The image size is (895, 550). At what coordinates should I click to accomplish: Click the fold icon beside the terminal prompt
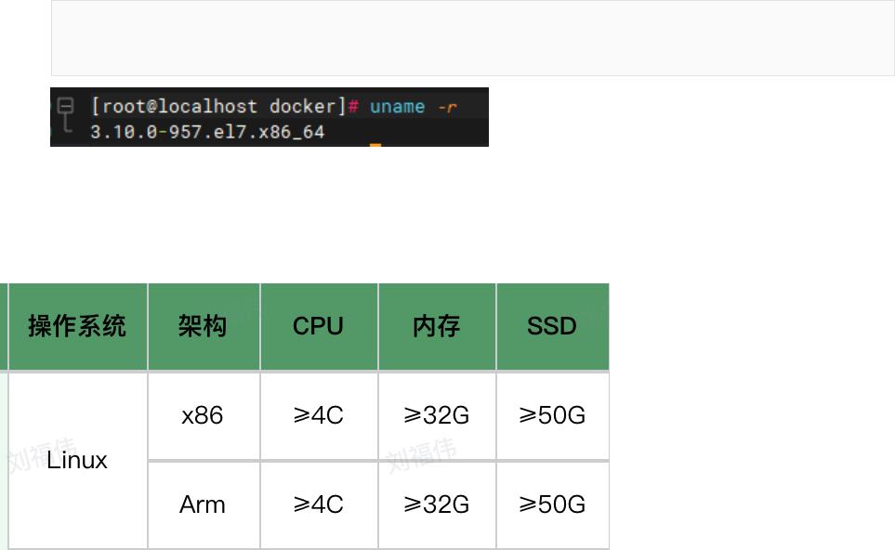click(x=66, y=106)
